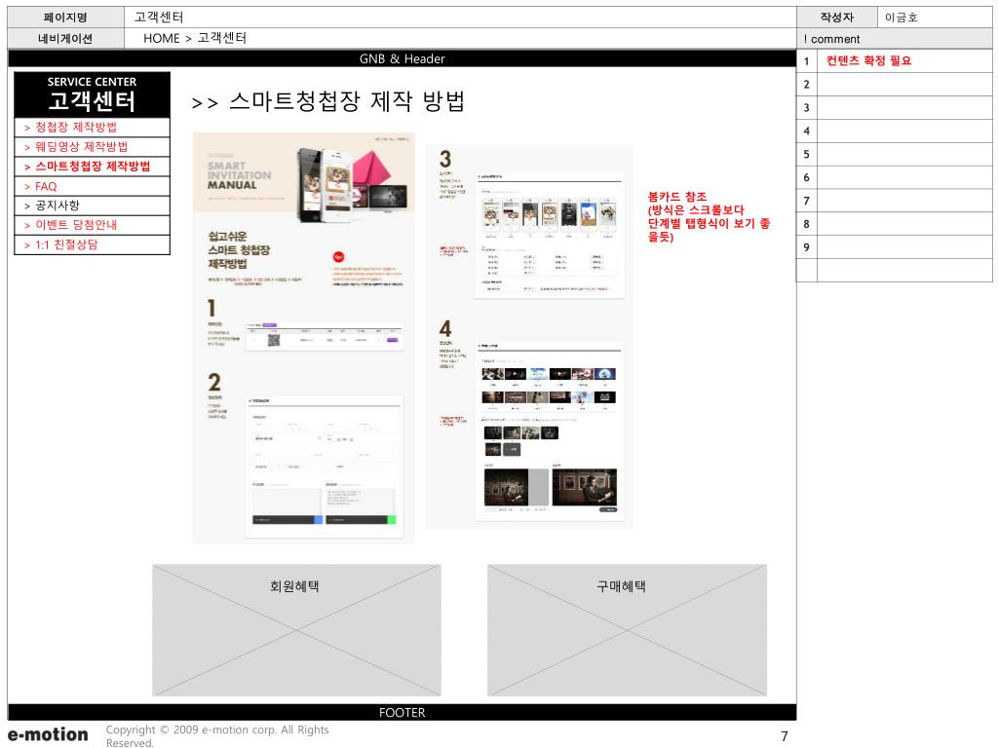Click the GNB & Header bar
The width and height of the screenshot is (998, 748).
[x=402, y=59]
